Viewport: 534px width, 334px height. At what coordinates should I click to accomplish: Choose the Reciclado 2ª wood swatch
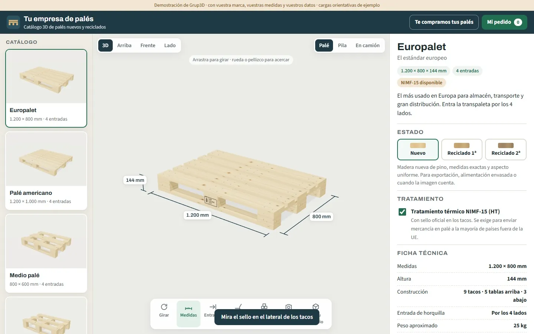[506, 145]
